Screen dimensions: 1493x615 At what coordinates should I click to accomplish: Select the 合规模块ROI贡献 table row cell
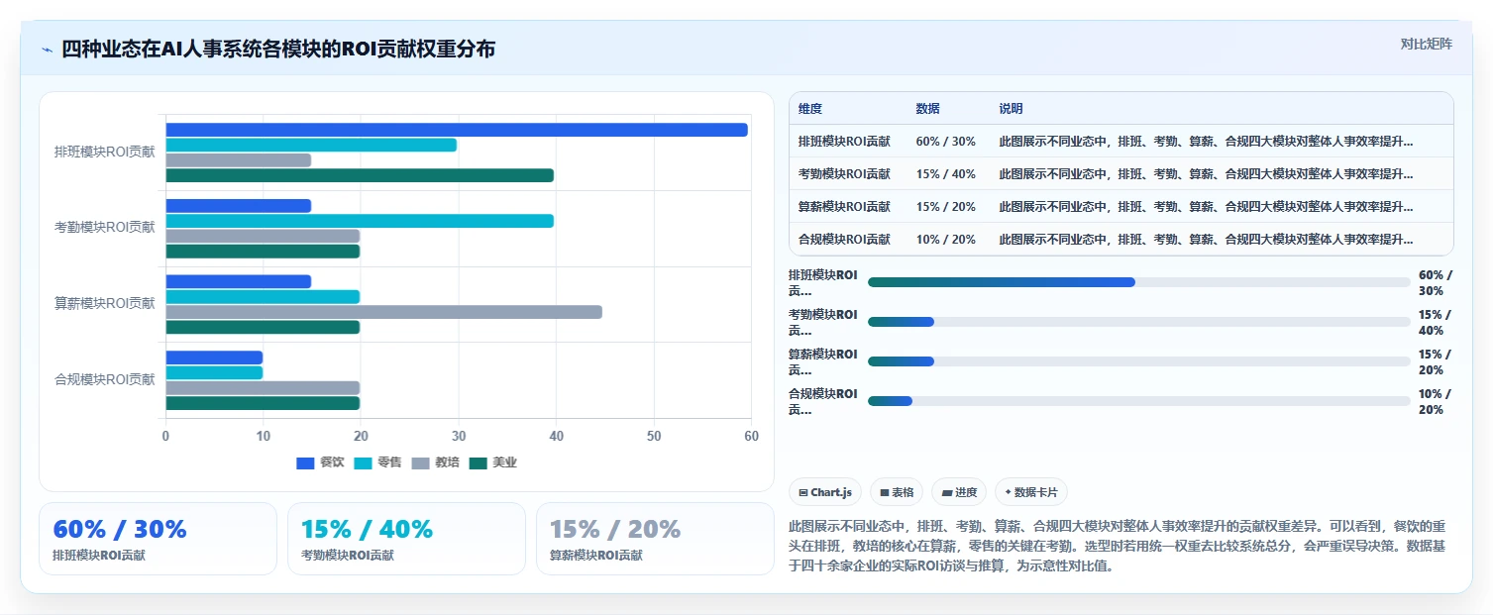click(x=844, y=240)
